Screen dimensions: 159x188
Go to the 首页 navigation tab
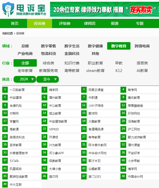coord(15,23)
